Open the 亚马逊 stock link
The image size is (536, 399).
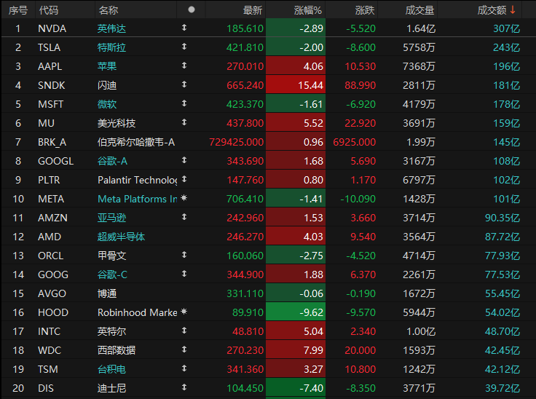click(x=111, y=218)
